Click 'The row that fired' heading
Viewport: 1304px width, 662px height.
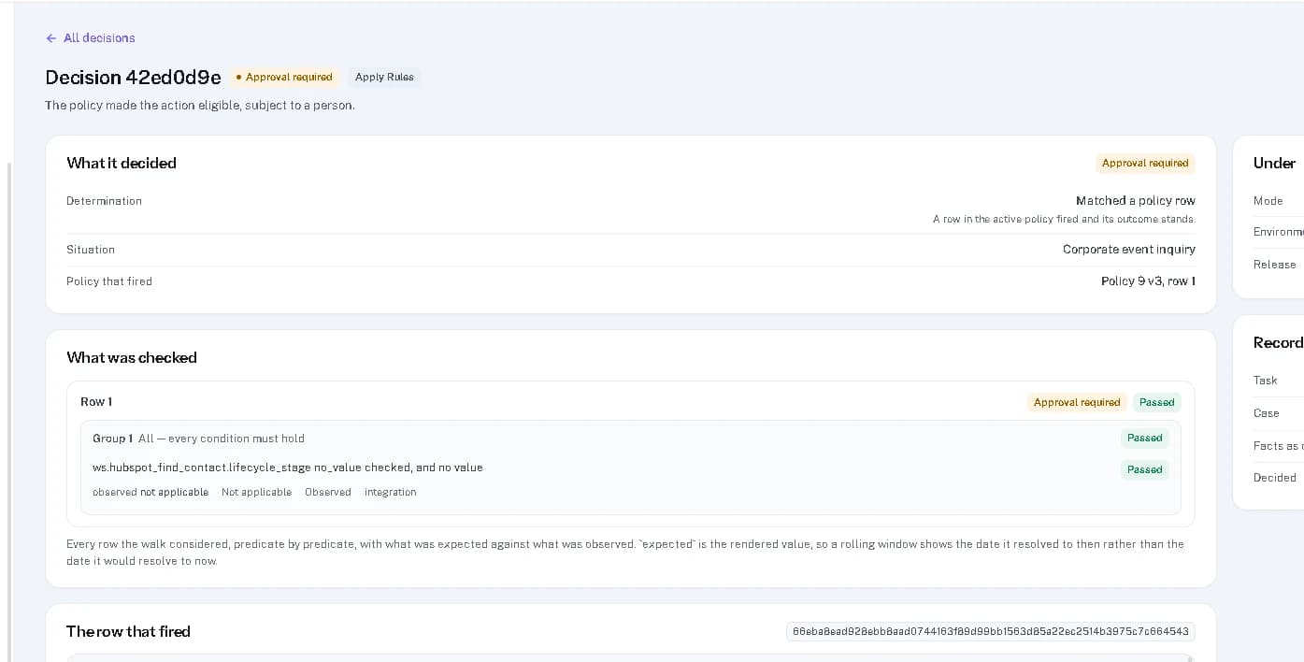coord(128,631)
